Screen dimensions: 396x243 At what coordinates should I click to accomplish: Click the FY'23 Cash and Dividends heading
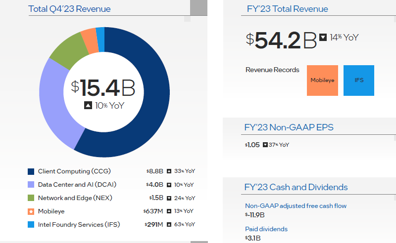click(x=296, y=187)
